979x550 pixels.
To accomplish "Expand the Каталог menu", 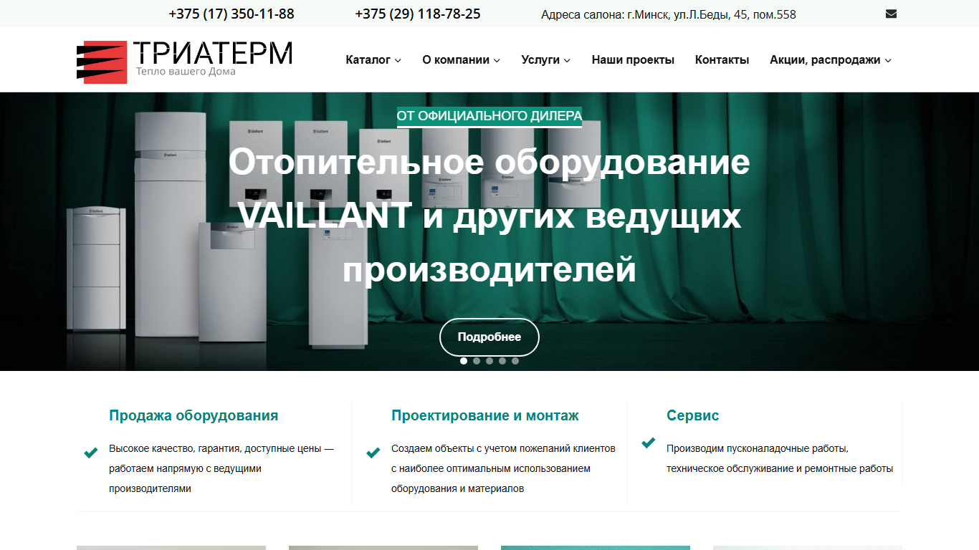I will pyautogui.click(x=373, y=60).
